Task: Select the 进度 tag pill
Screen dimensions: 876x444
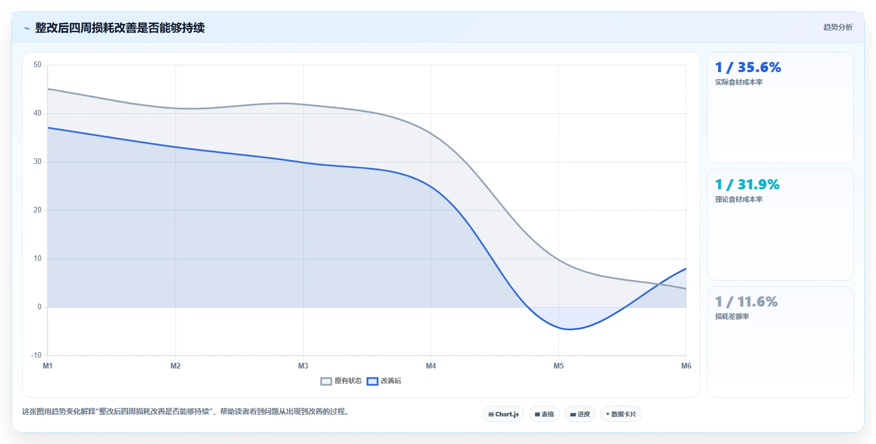Action: [x=580, y=414]
